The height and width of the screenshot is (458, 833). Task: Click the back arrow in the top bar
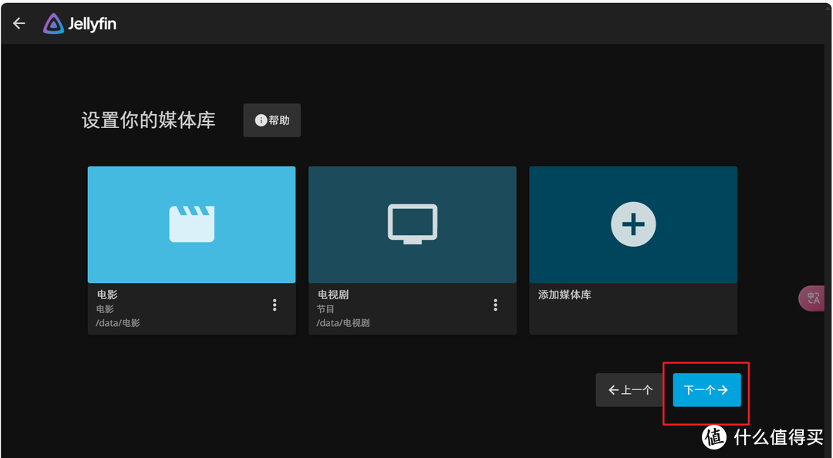click(x=19, y=22)
